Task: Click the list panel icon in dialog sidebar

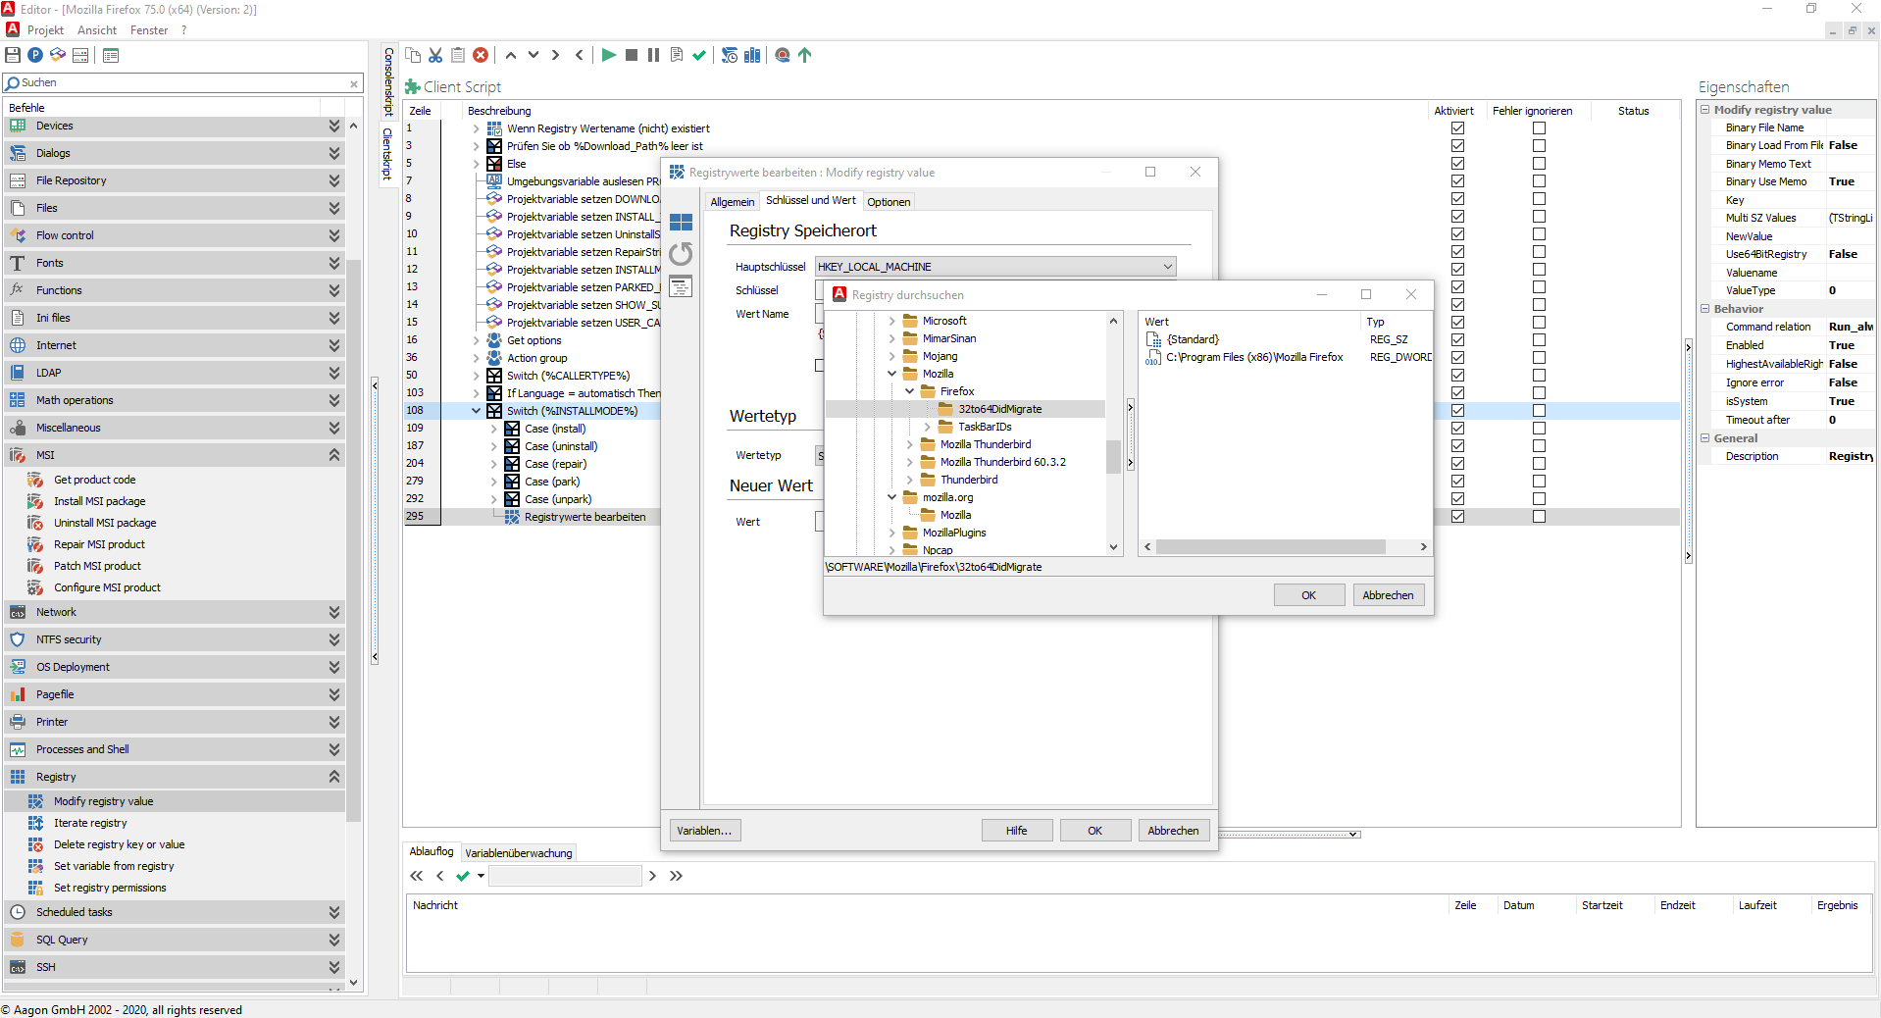Action: [x=681, y=286]
